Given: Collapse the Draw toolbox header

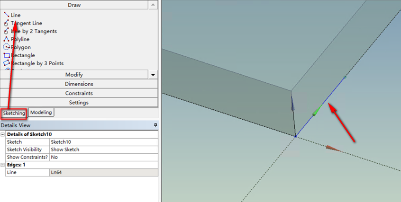Looking at the screenshot, I should [74, 5].
